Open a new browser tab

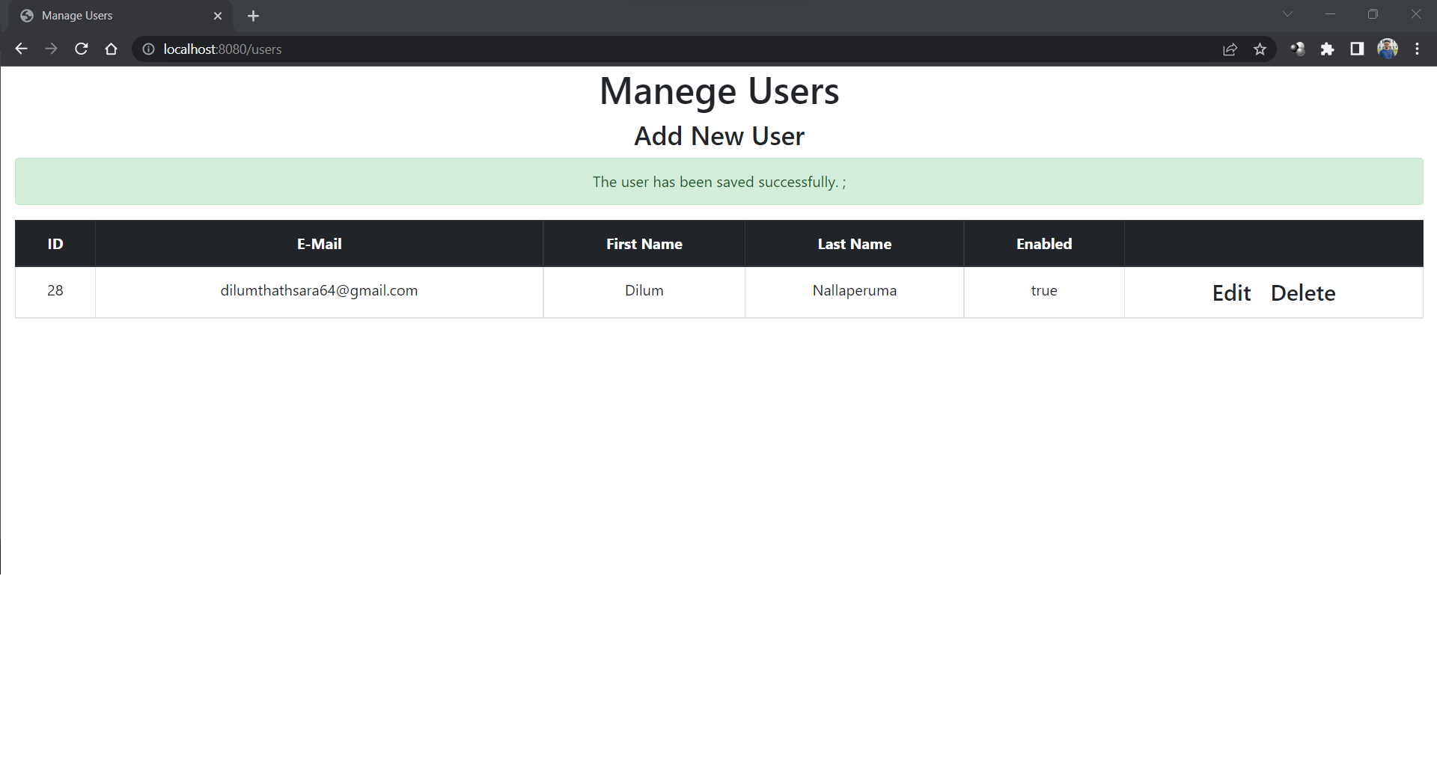253,15
